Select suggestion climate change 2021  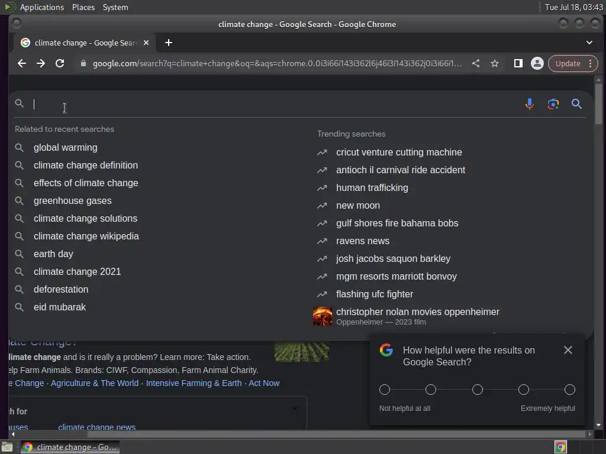77,272
